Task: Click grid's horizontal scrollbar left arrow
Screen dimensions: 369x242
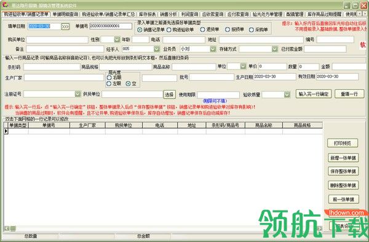Action: tap(7, 228)
